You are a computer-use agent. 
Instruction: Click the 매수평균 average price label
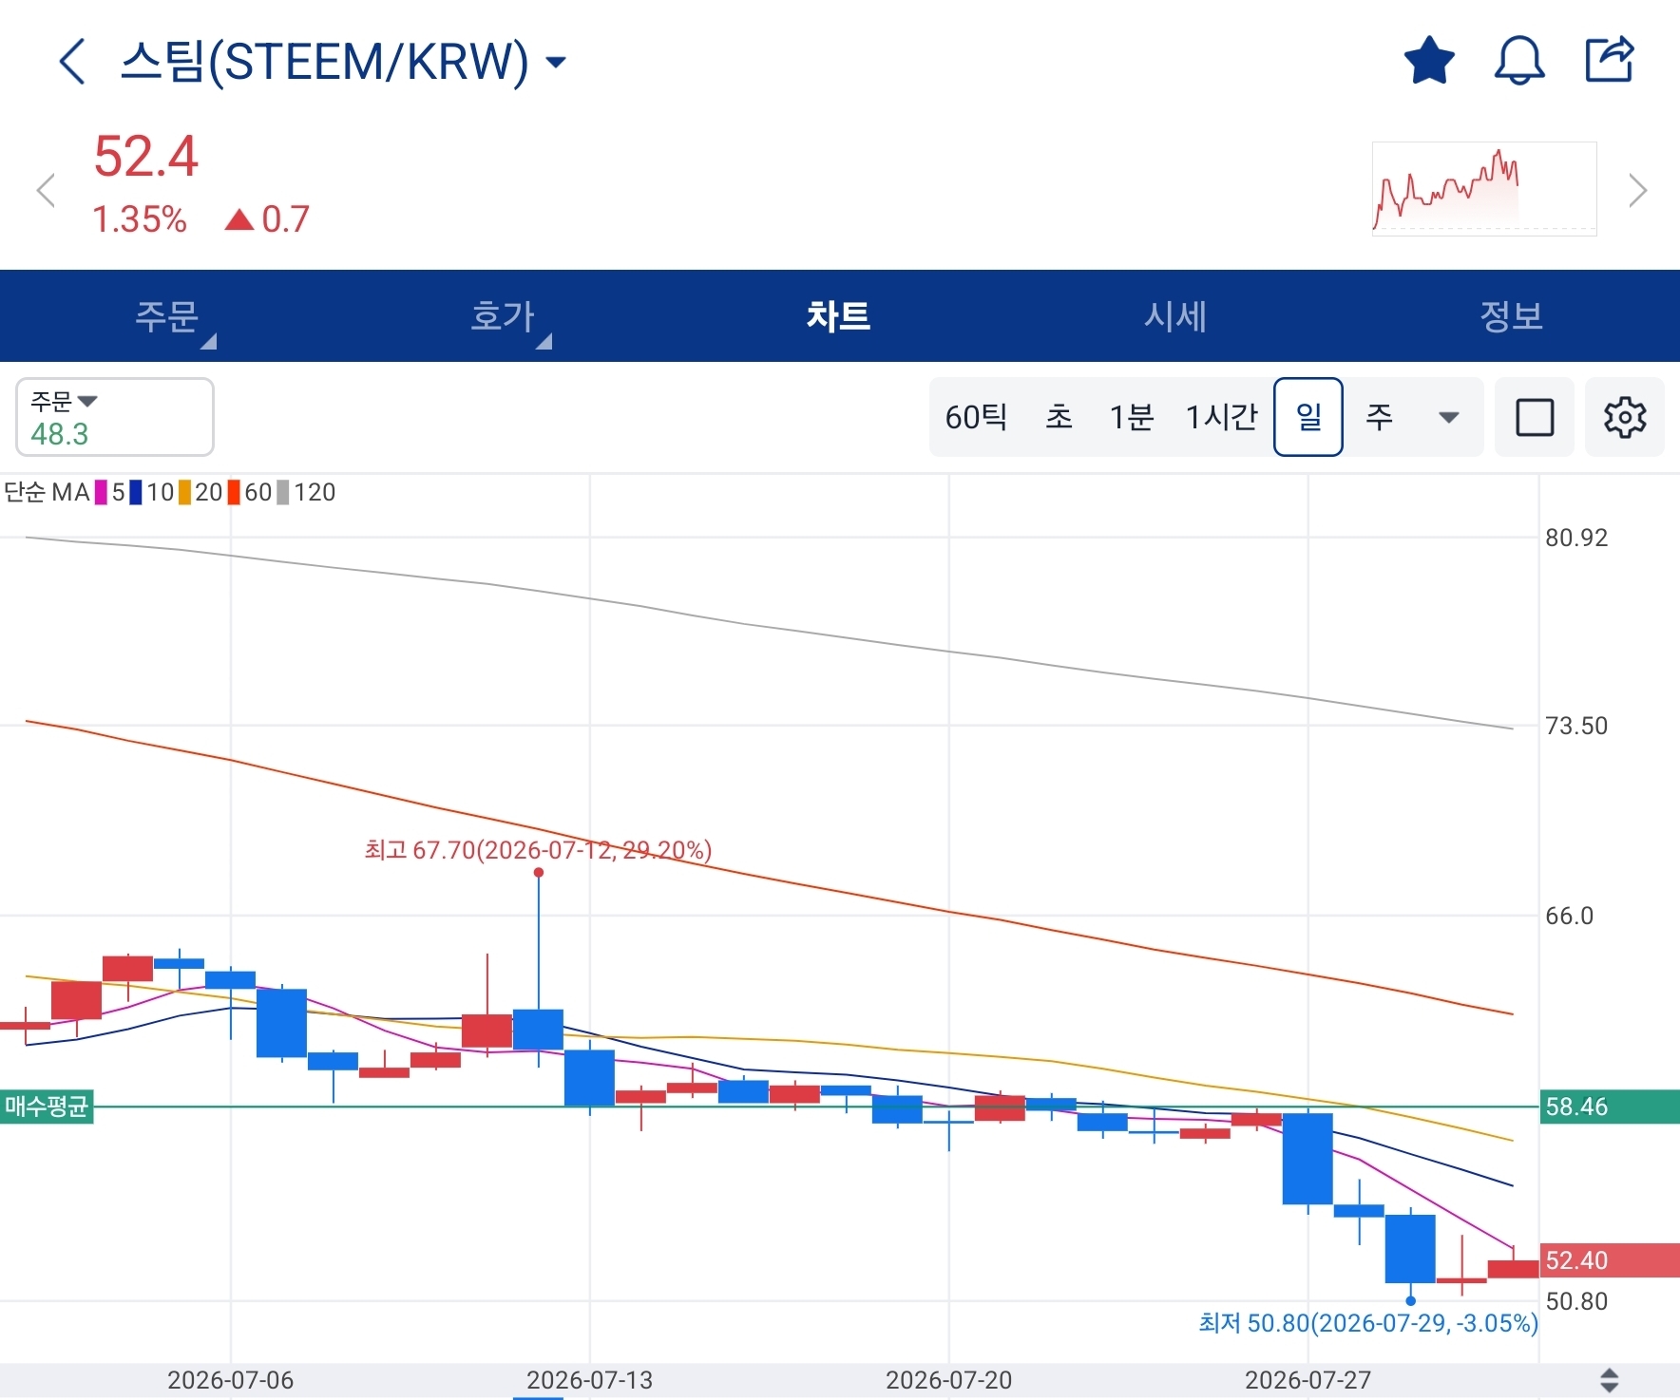click(47, 1107)
